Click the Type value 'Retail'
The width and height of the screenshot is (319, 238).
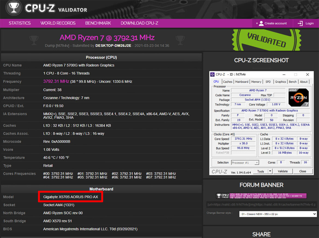coord(48,166)
